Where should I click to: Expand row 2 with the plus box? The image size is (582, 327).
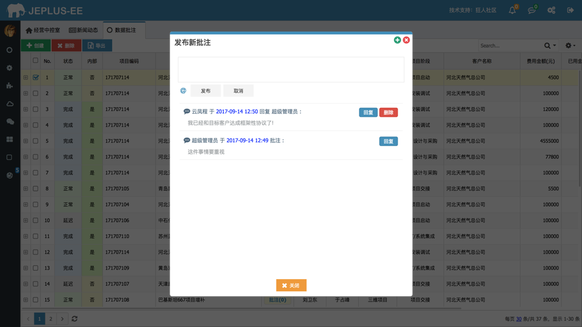pyautogui.click(x=25, y=93)
